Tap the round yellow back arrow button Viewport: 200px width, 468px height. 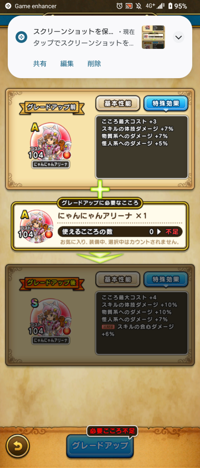coord(18,447)
